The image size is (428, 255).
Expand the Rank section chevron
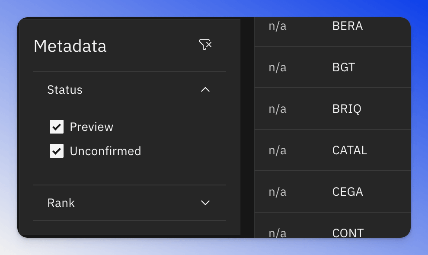coord(205,203)
